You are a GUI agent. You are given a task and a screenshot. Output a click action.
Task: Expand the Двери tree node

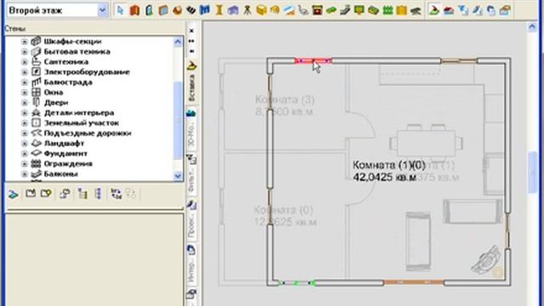25,103
